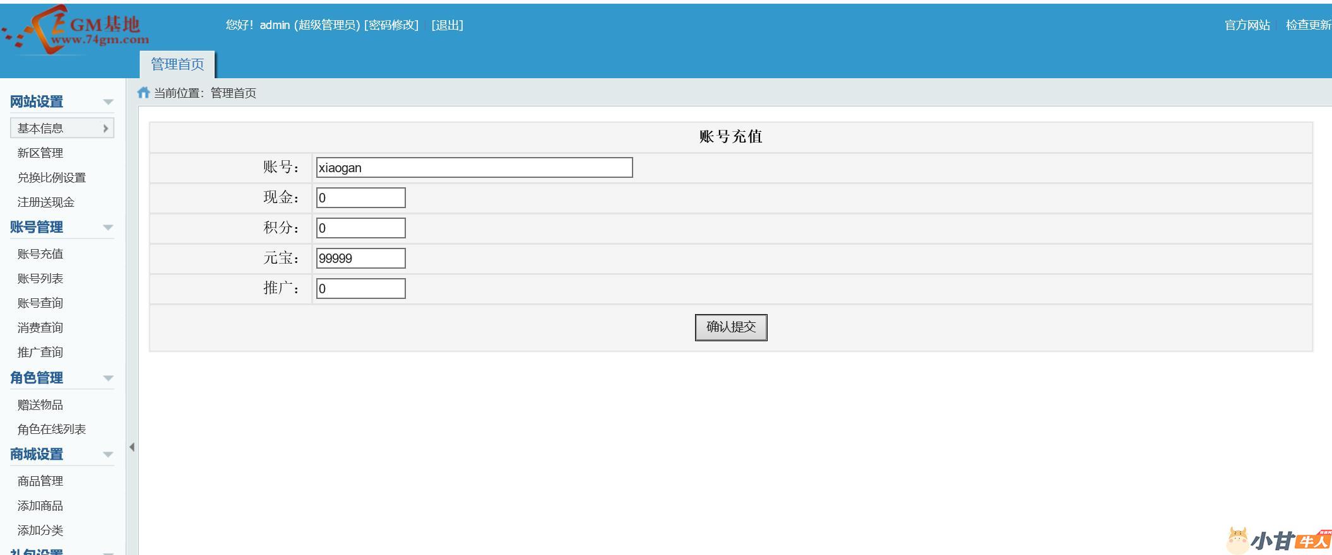
Task: Click the 检查更新 link
Action: (x=1308, y=25)
